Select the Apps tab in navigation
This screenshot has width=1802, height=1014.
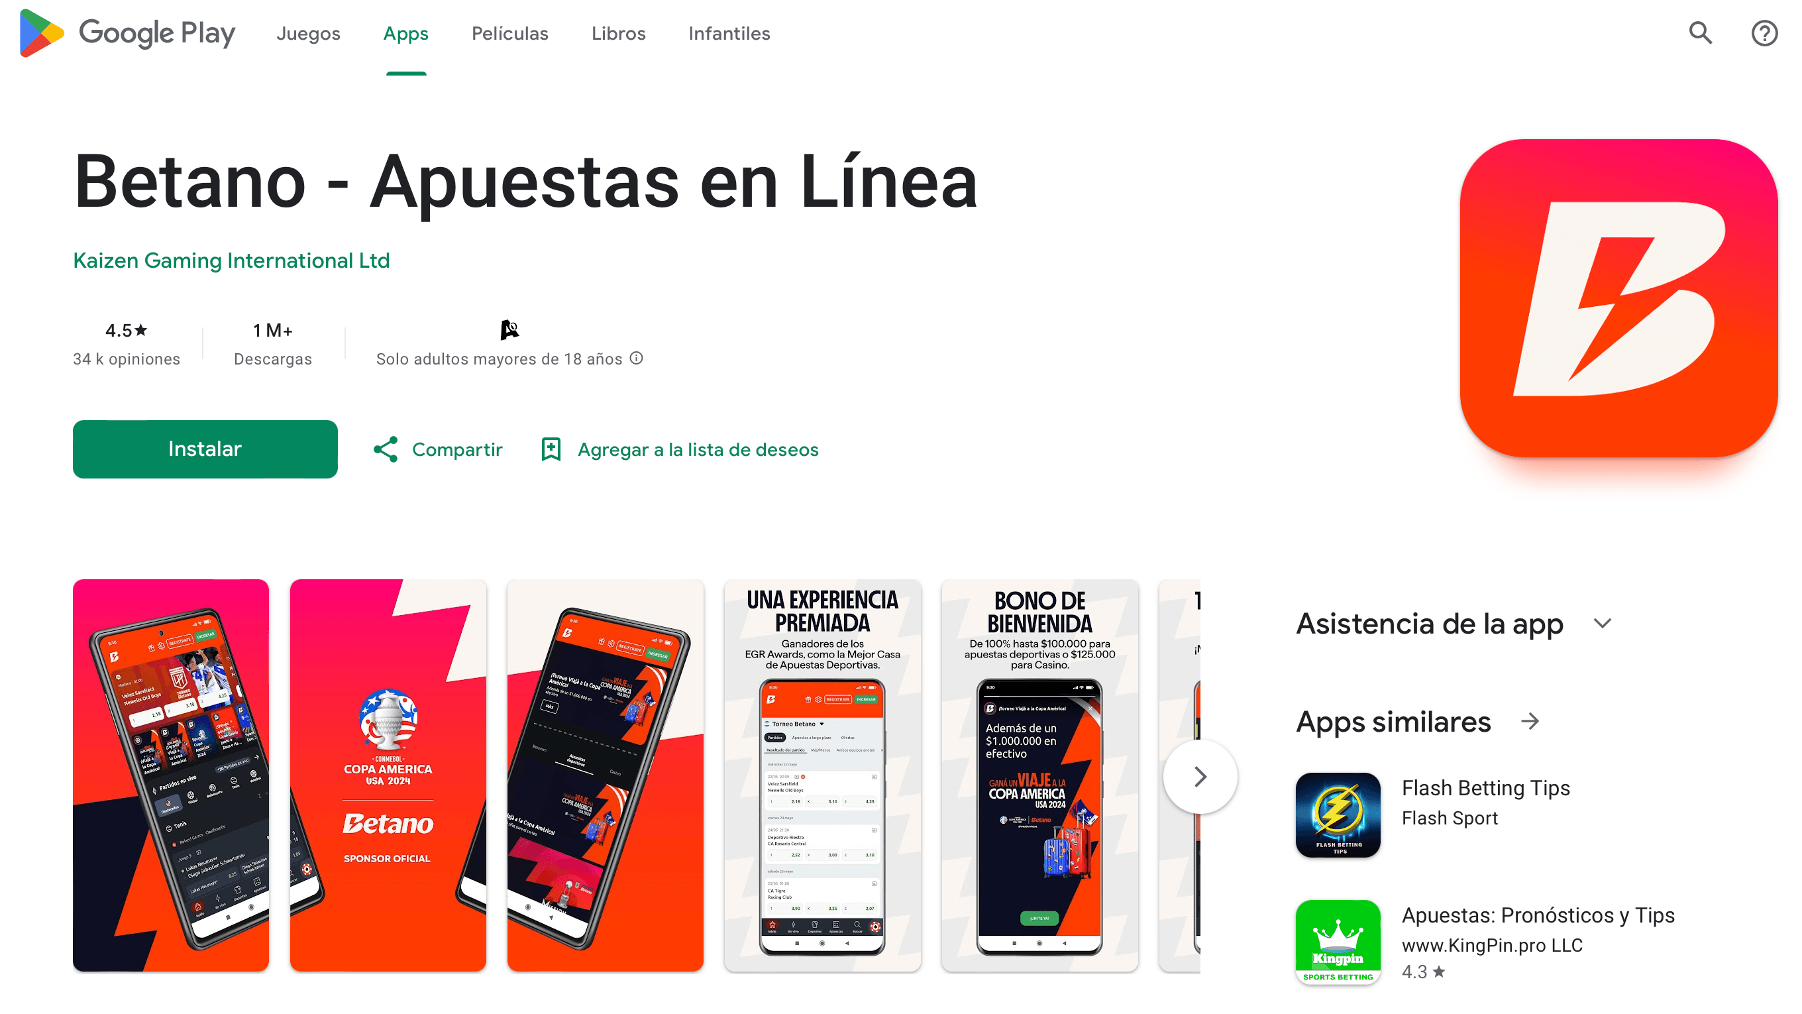(405, 33)
